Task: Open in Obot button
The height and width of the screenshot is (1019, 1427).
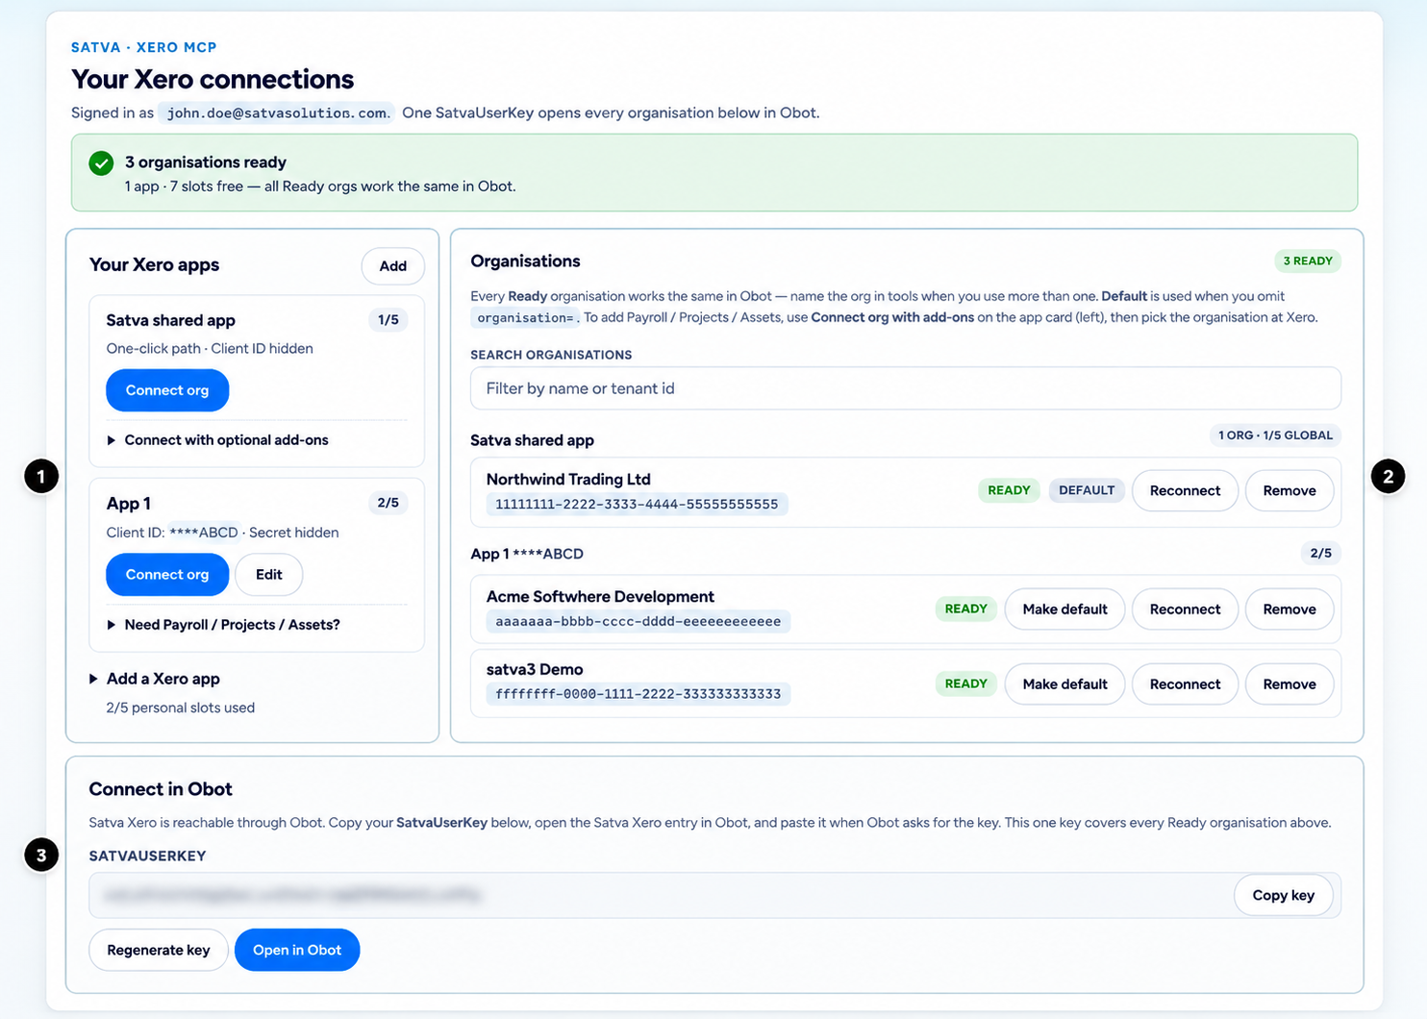Action: tap(297, 950)
